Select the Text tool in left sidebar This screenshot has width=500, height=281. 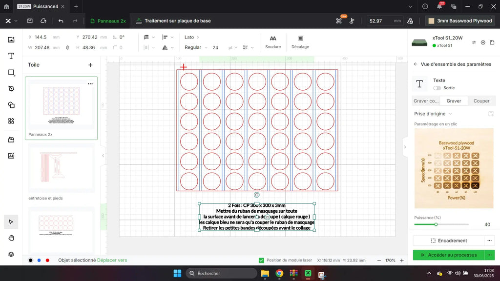(x=11, y=56)
